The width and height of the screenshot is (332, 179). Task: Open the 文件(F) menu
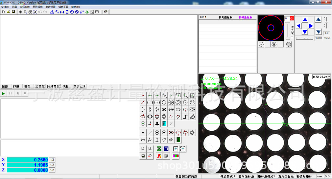point(5,7)
